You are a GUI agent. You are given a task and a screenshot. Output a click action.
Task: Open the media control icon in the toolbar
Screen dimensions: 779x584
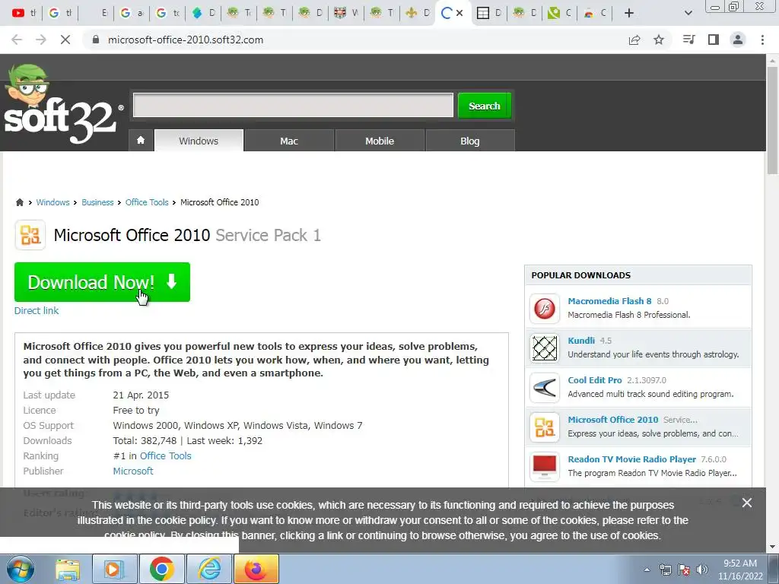pyautogui.click(x=688, y=40)
